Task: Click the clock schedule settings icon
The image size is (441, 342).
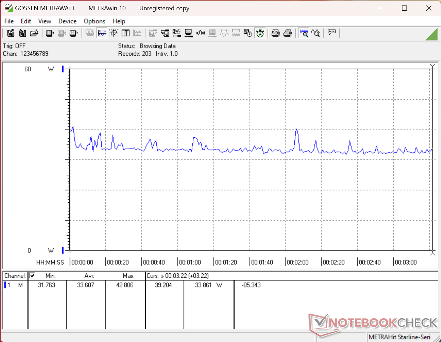Action: (248, 33)
